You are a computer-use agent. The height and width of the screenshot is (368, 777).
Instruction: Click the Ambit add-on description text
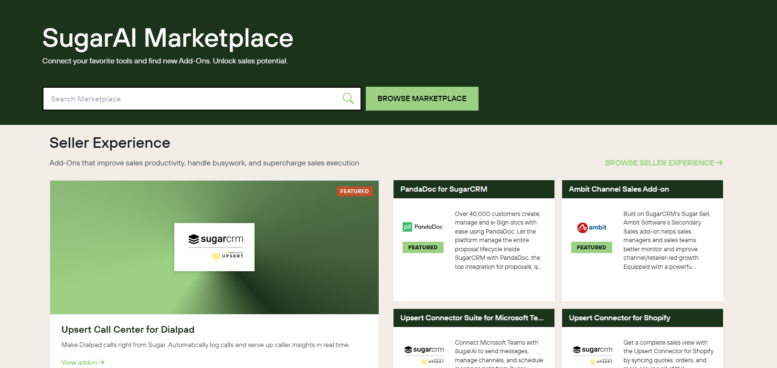pos(667,240)
